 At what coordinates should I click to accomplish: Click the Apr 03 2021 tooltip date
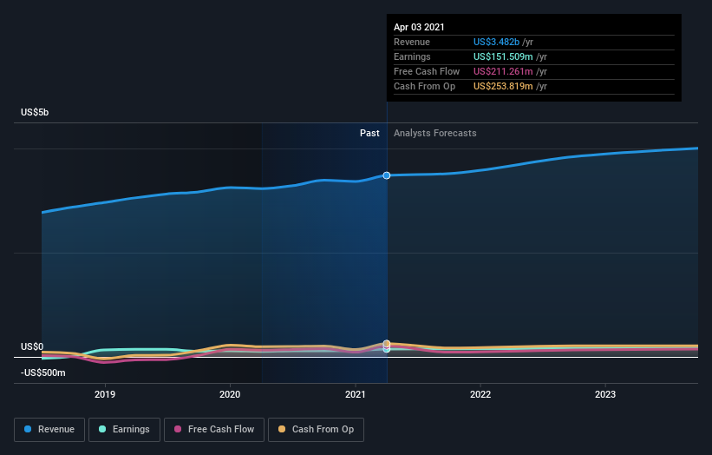[x=419, y=27]
